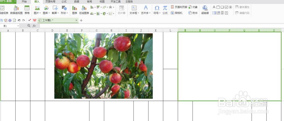Select column header L
The width and height of the screenshot is (284, 121).
170,31
